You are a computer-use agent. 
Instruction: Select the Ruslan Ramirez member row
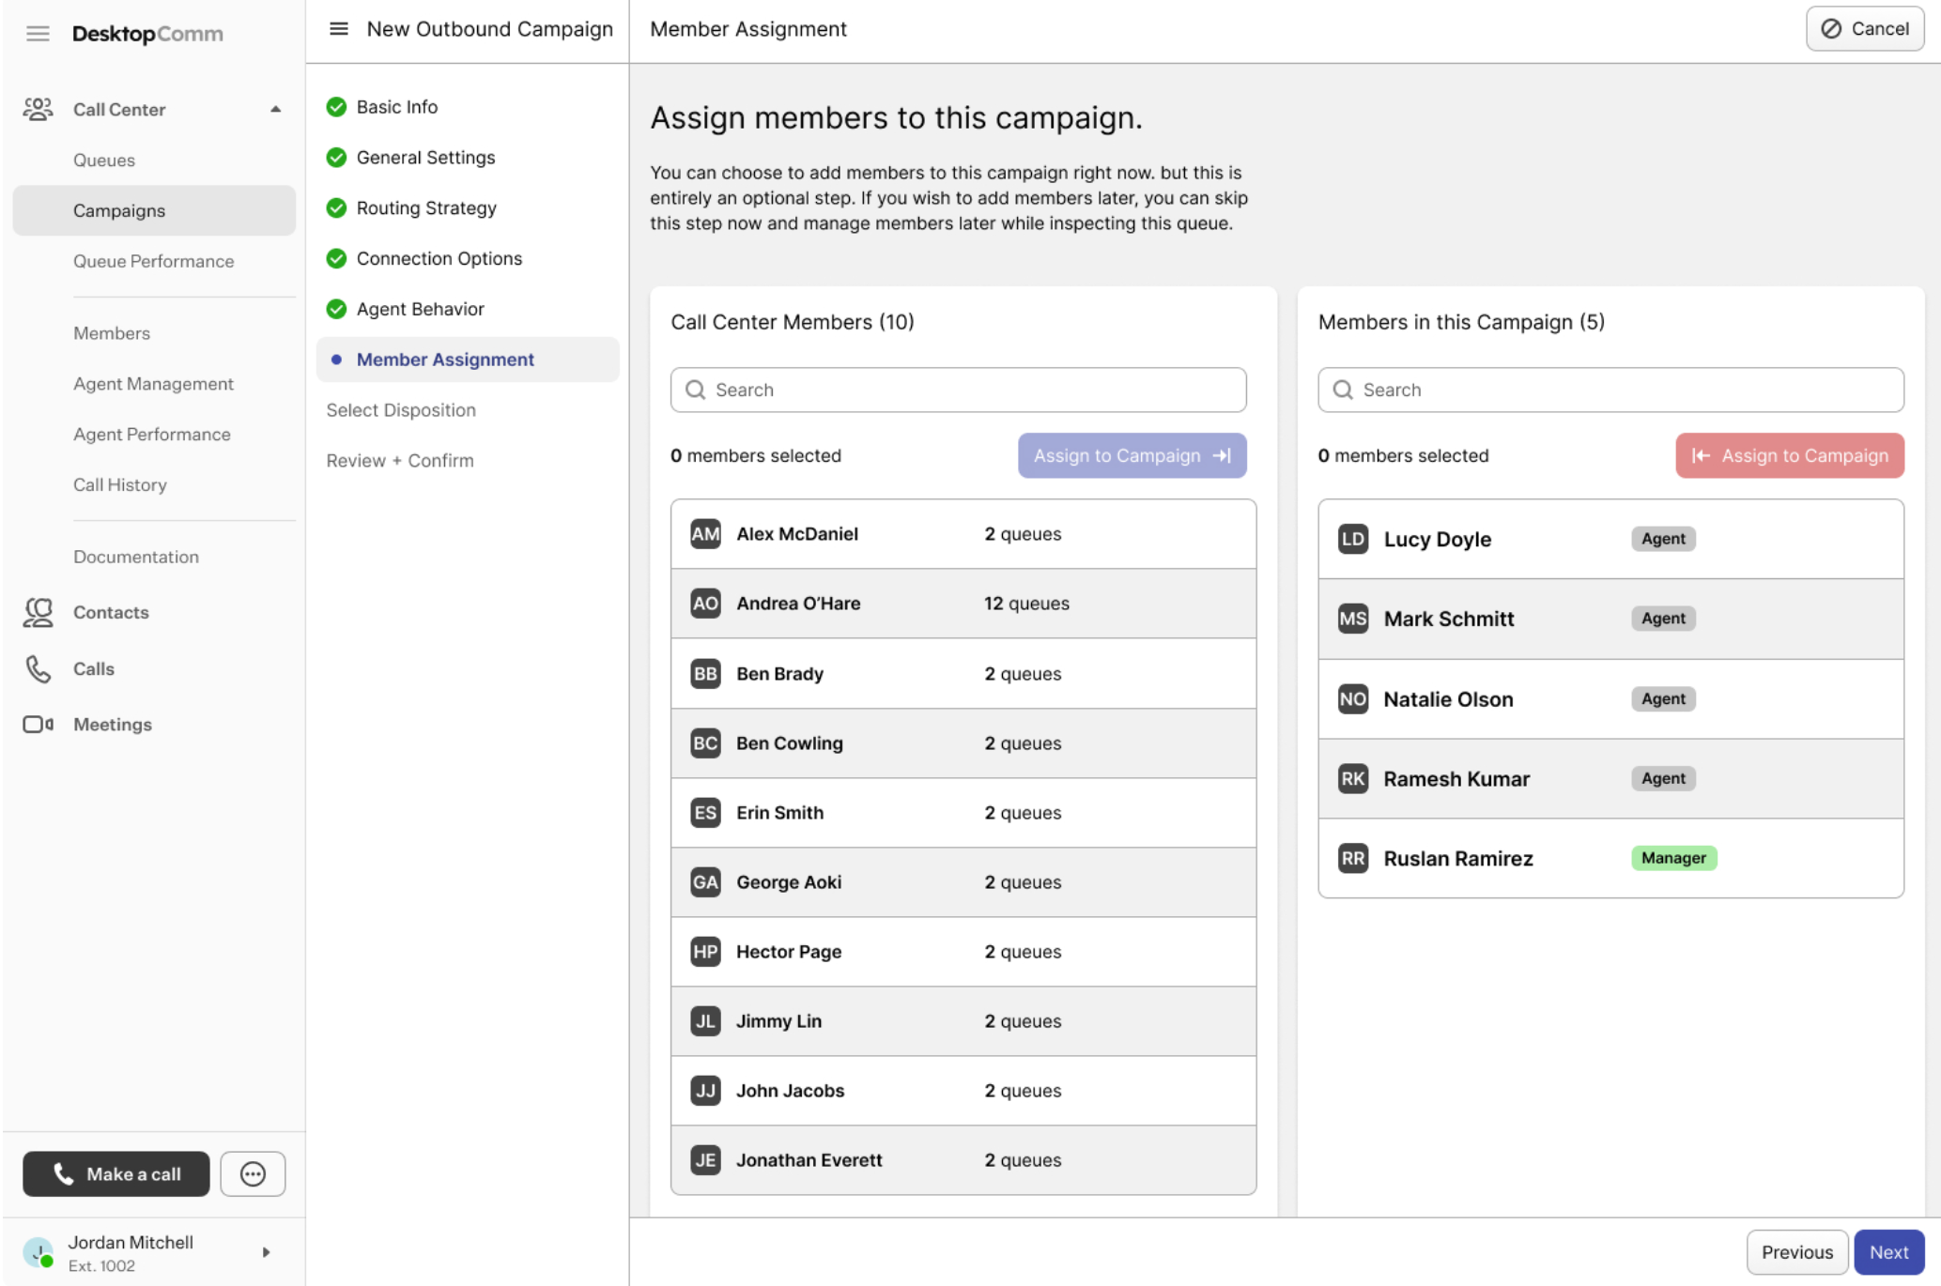point(1610,858)
